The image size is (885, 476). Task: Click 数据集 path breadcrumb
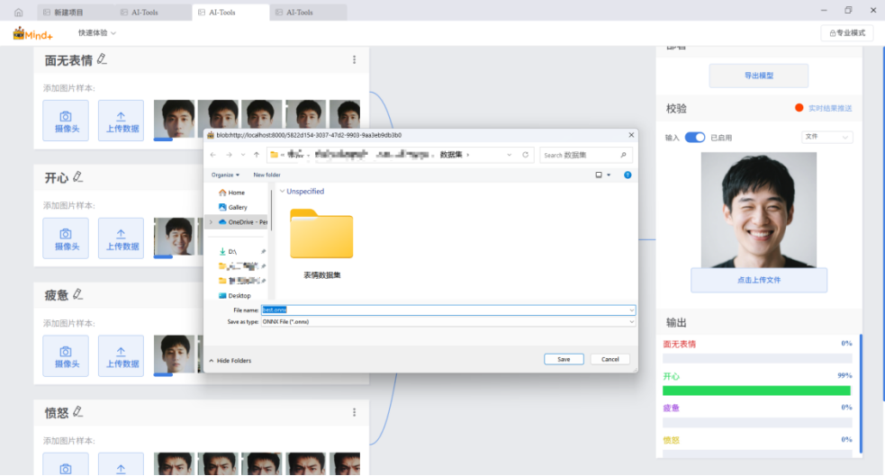[x=451, y=155]
